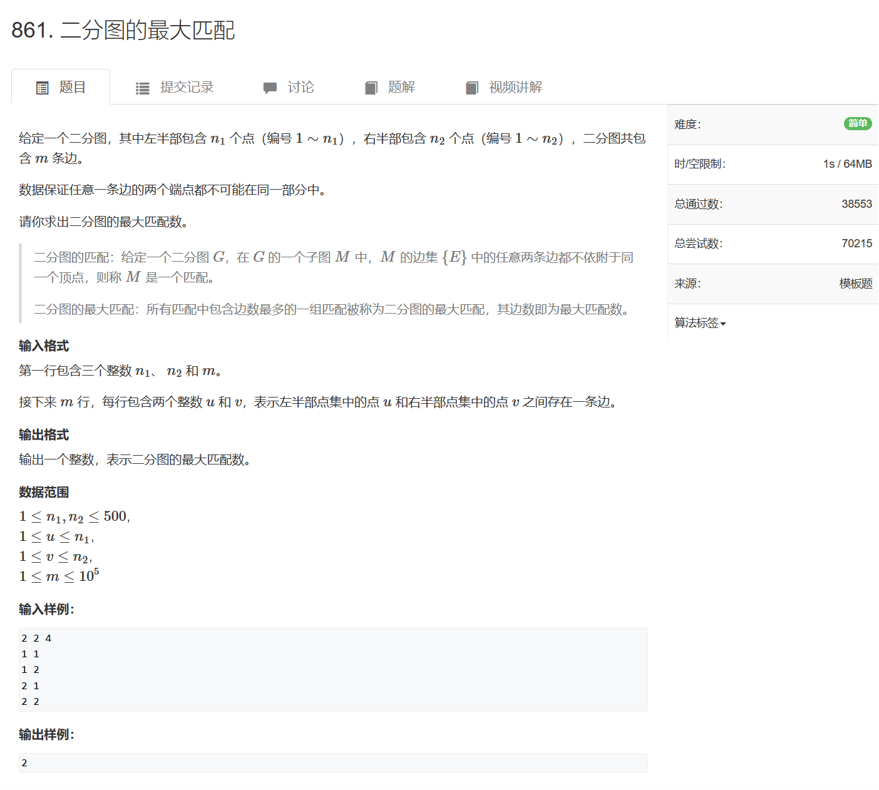Click the 输入格式 heading
This screenshot has height=790, width=879.
click(44, 346)
